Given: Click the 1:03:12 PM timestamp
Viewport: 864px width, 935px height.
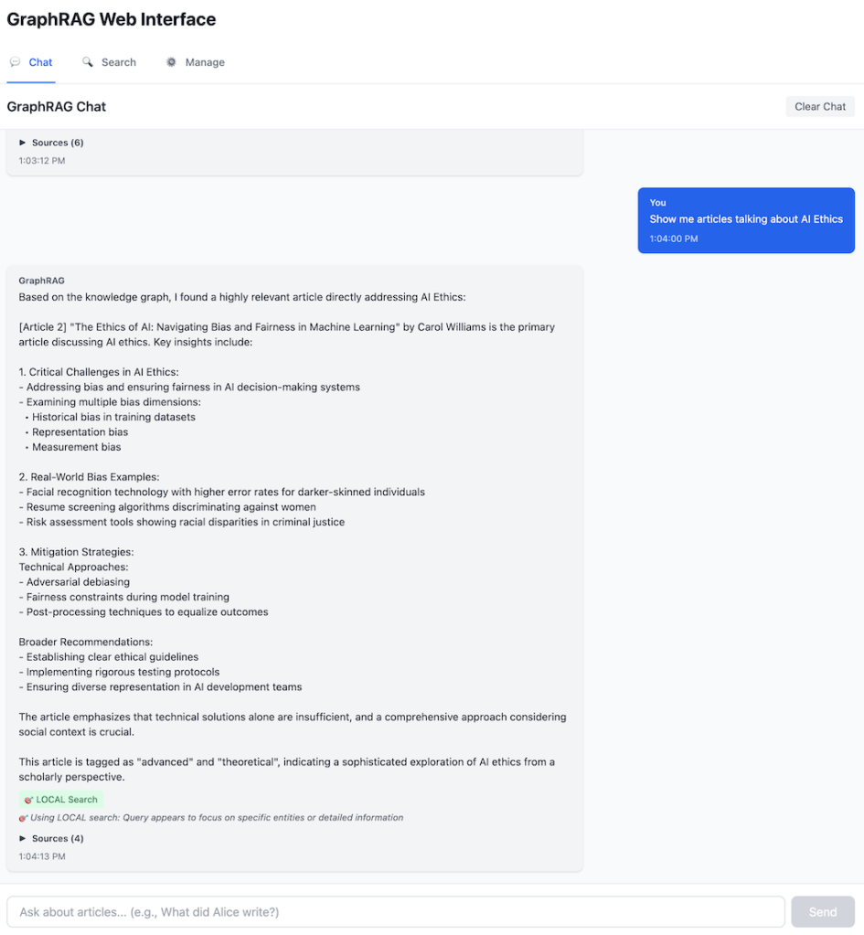Looking at the screenshot, I should click(42, 161).
